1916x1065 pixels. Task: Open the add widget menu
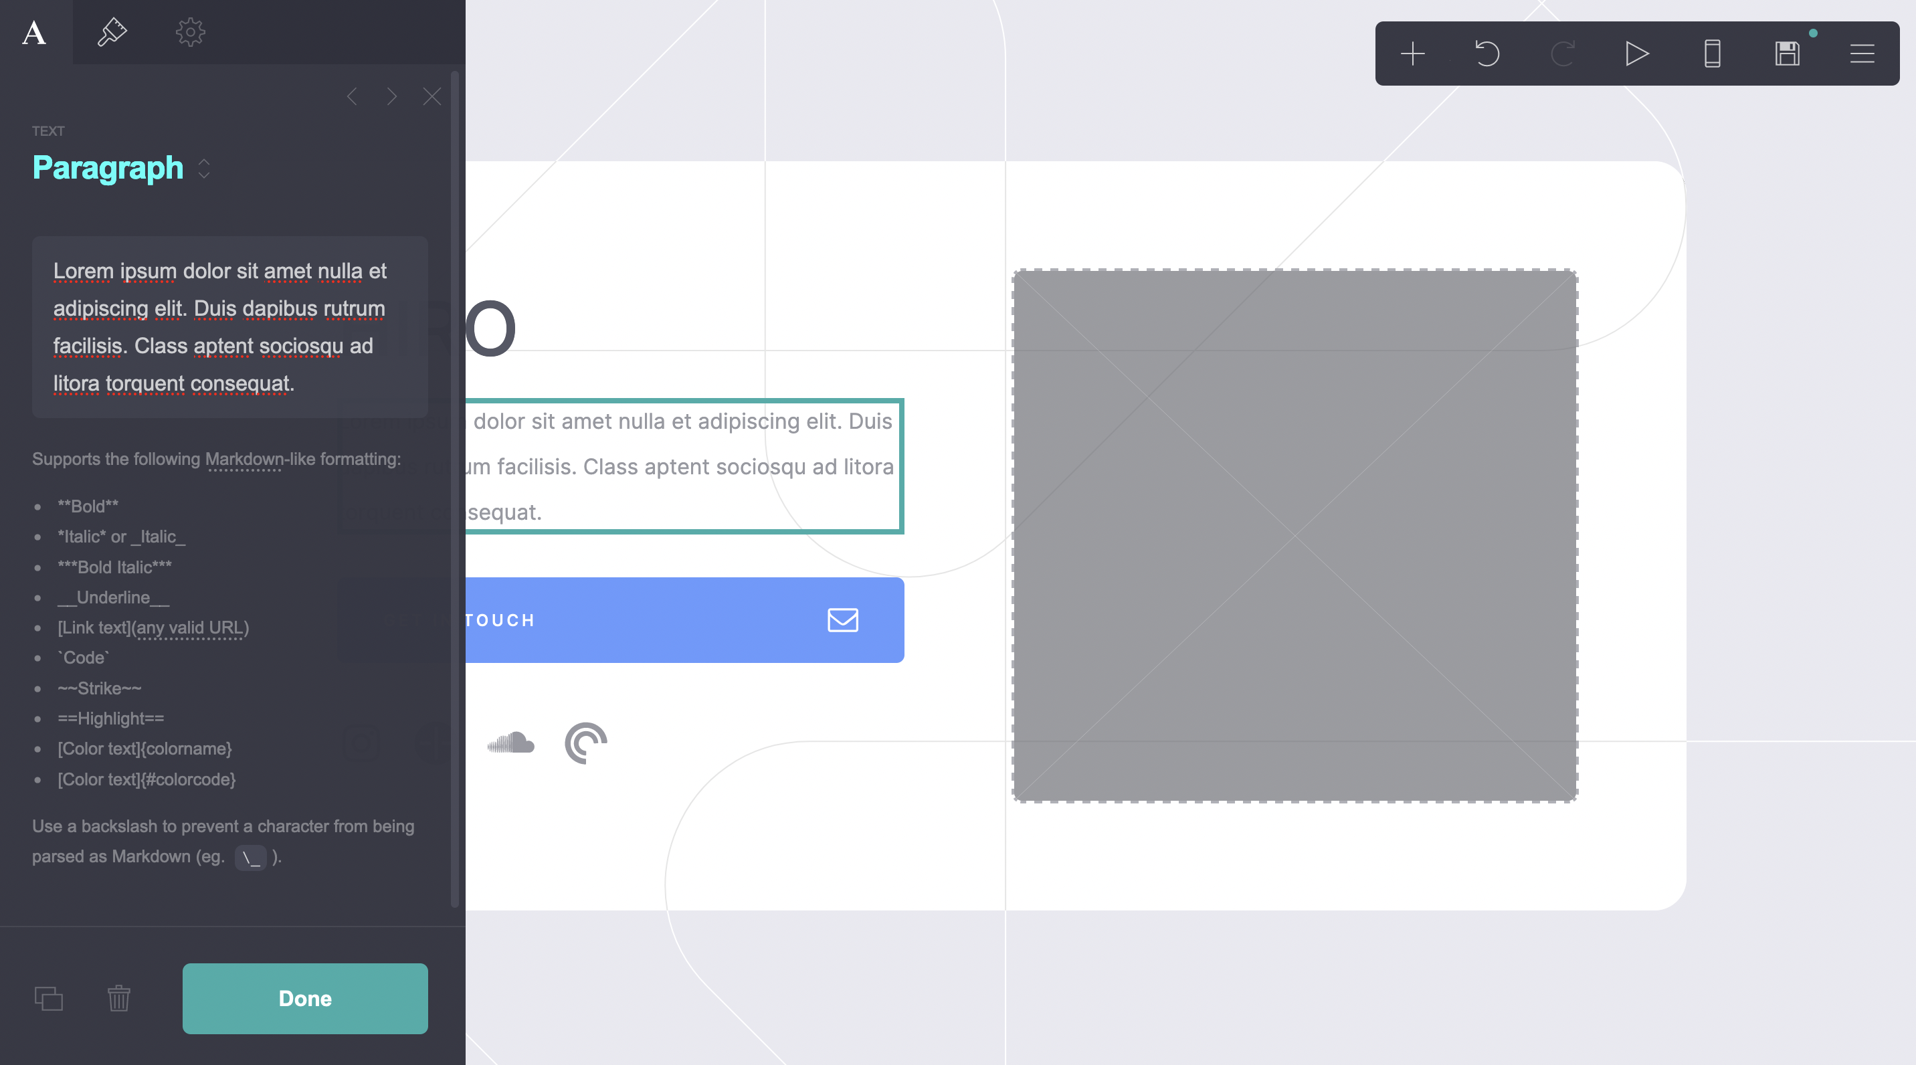click(1412, 53)
